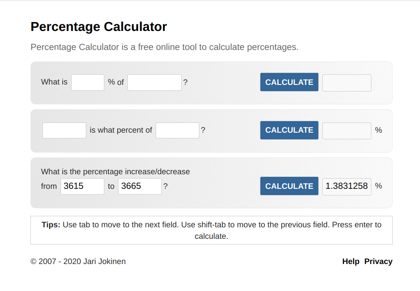The width and height of the screenshot is (420, 291).
Task: Click the "from" field containing 3615
Action: [x=82, y=186]
